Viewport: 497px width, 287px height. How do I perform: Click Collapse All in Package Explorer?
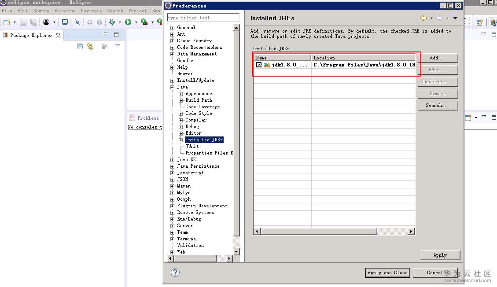coord(80,47)
